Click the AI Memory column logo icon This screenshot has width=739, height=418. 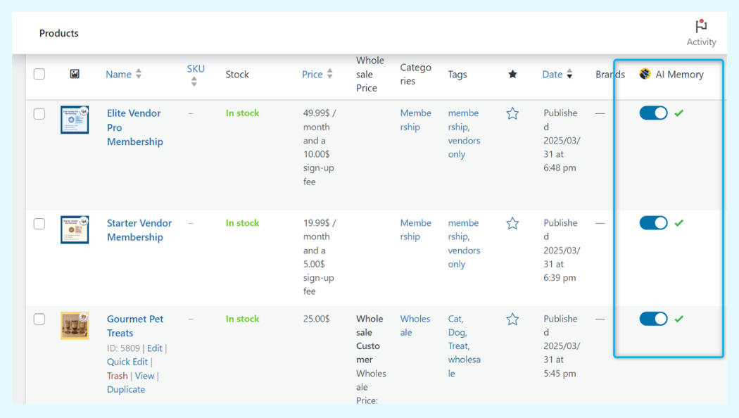tap(645, 74)
